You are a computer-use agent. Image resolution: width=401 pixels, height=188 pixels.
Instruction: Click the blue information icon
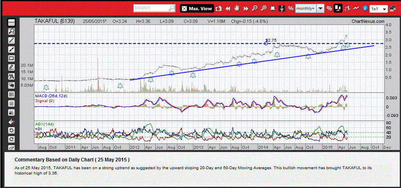[x=365, y=9]
